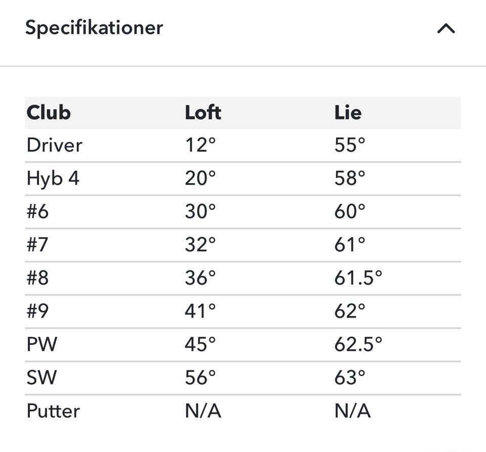Collapse the Specifikationer section chevron
Screen dimensions: 486x452
(x=445, y=28)
